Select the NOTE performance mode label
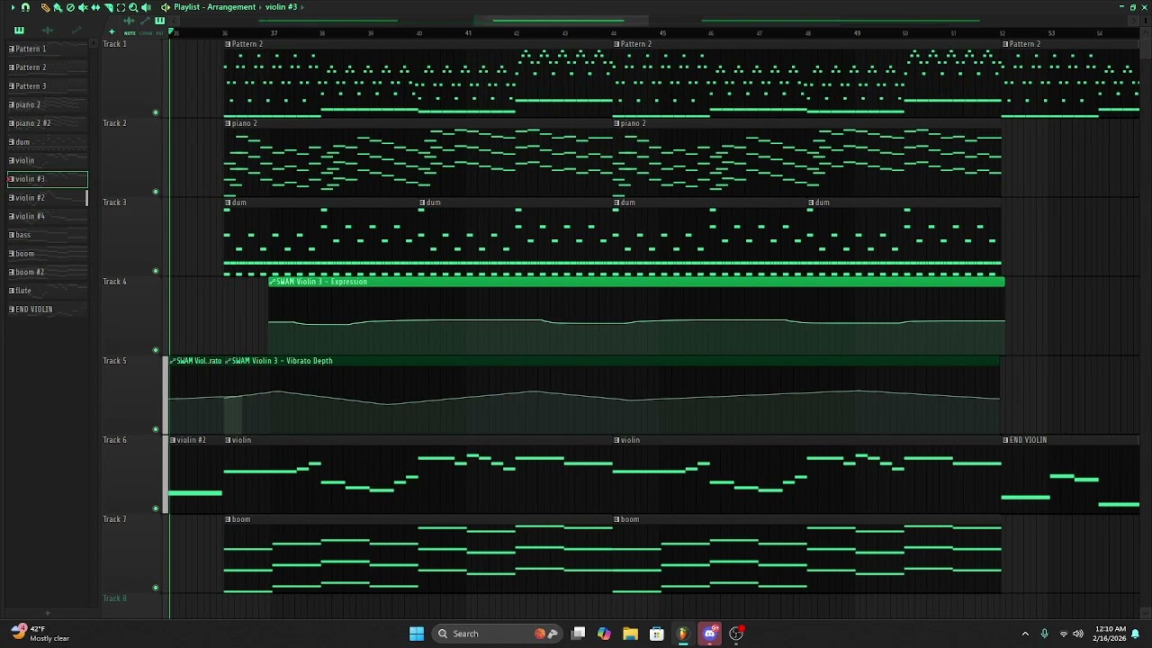The width and height of the screenshot is (1152, 648). pyautogui.click(x=130, y=33)
